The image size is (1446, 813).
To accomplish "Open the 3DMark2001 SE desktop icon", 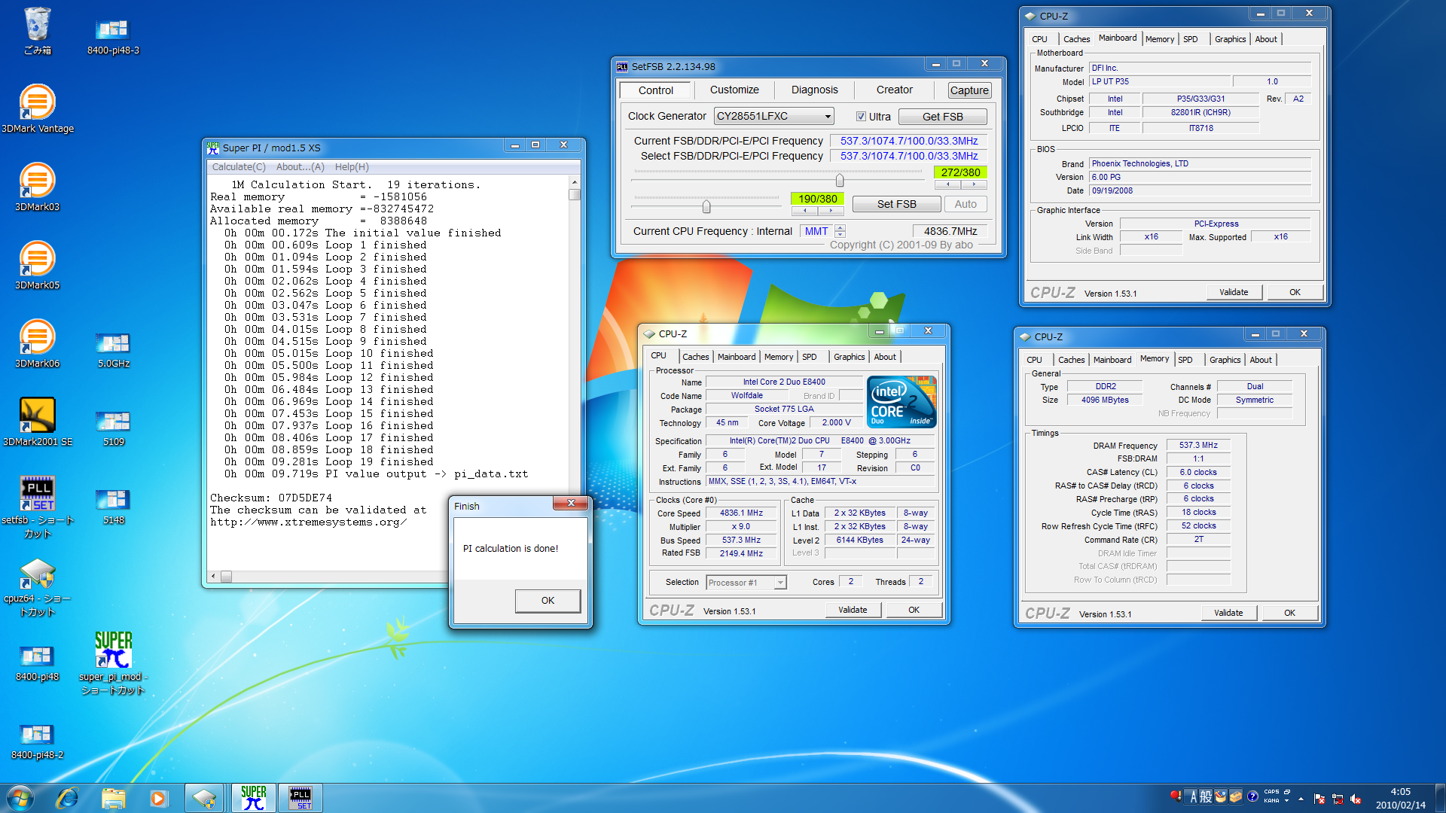I will point(37,416).
